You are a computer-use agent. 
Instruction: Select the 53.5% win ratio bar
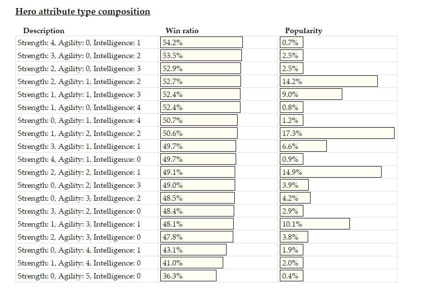click(201, 56)
